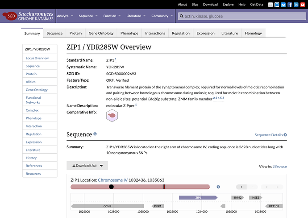Open the Mastodon social icon
The height and width of the screenshot is (218, 308).
[x=277, y=4]
